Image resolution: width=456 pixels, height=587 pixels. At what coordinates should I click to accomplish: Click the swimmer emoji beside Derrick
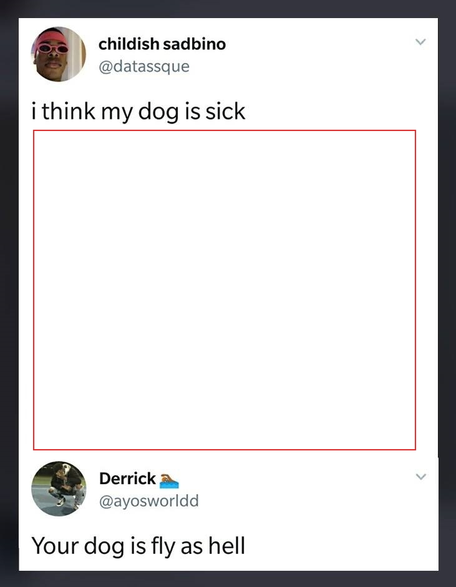tap(169, 481)
